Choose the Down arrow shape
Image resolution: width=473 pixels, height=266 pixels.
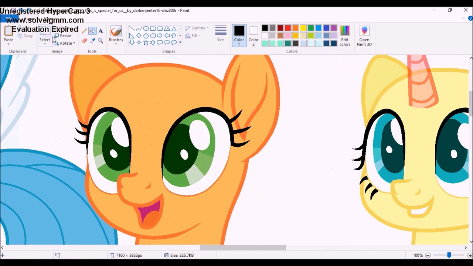coord(132,42)
